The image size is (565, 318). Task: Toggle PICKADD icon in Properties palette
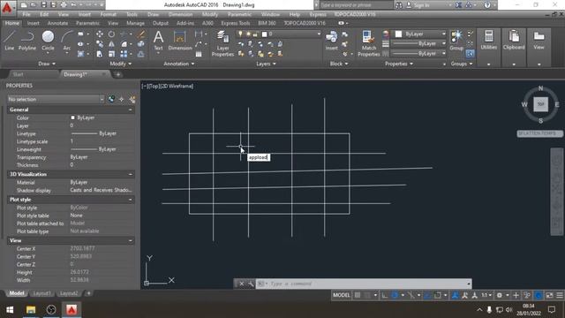(111, 99)
